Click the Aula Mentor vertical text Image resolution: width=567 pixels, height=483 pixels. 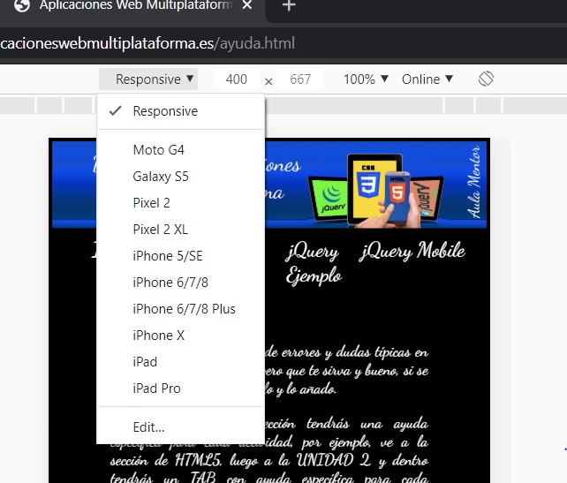474,182
